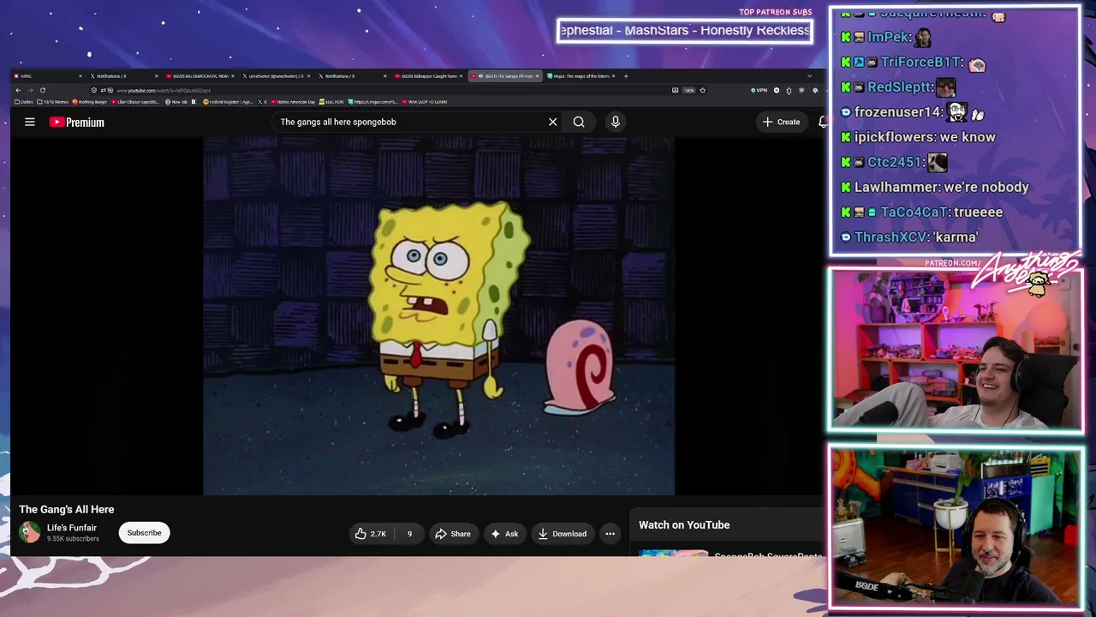This screenshot has height=617, width=1096.
Task: Go forward in the browser
Action: (30, 90)
